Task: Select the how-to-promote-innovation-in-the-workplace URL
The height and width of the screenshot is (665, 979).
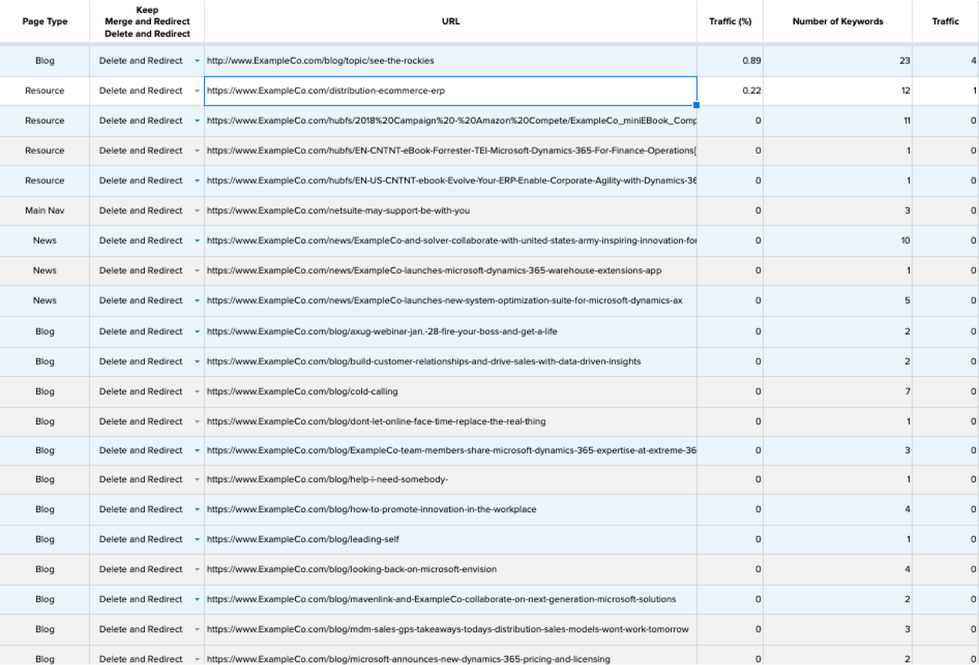Action: click(x=371, y=510)
